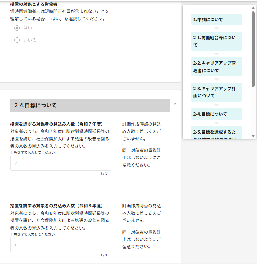Viewport: 257px width, 264px height.
Task: Collapse the 2-4.目標について section chevron
Action: (x=175, y=105)
